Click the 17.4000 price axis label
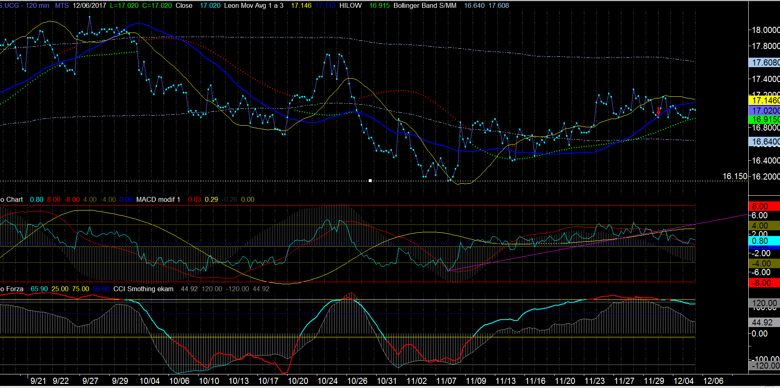The width and height of the screenshot is (780, 388). (x=766, y=79)
